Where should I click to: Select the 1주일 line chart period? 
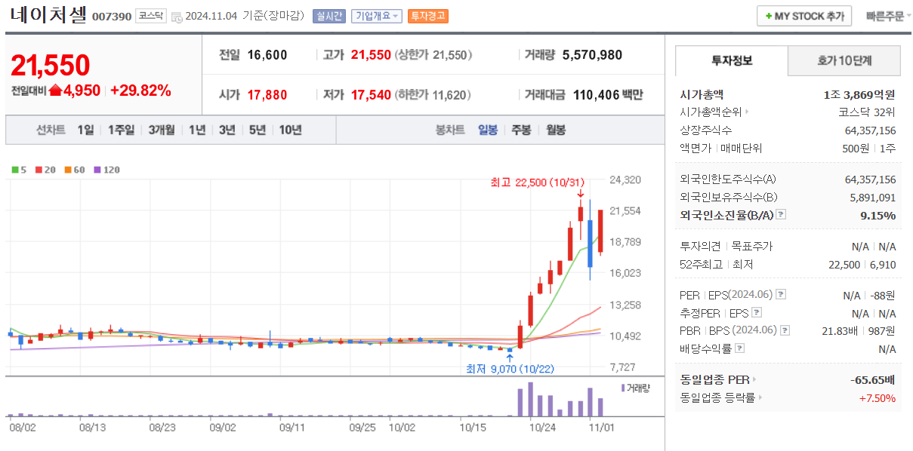pos(121,130)
